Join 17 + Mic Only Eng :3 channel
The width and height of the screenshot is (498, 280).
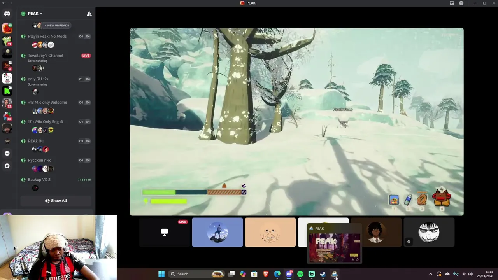pos(45,122)
